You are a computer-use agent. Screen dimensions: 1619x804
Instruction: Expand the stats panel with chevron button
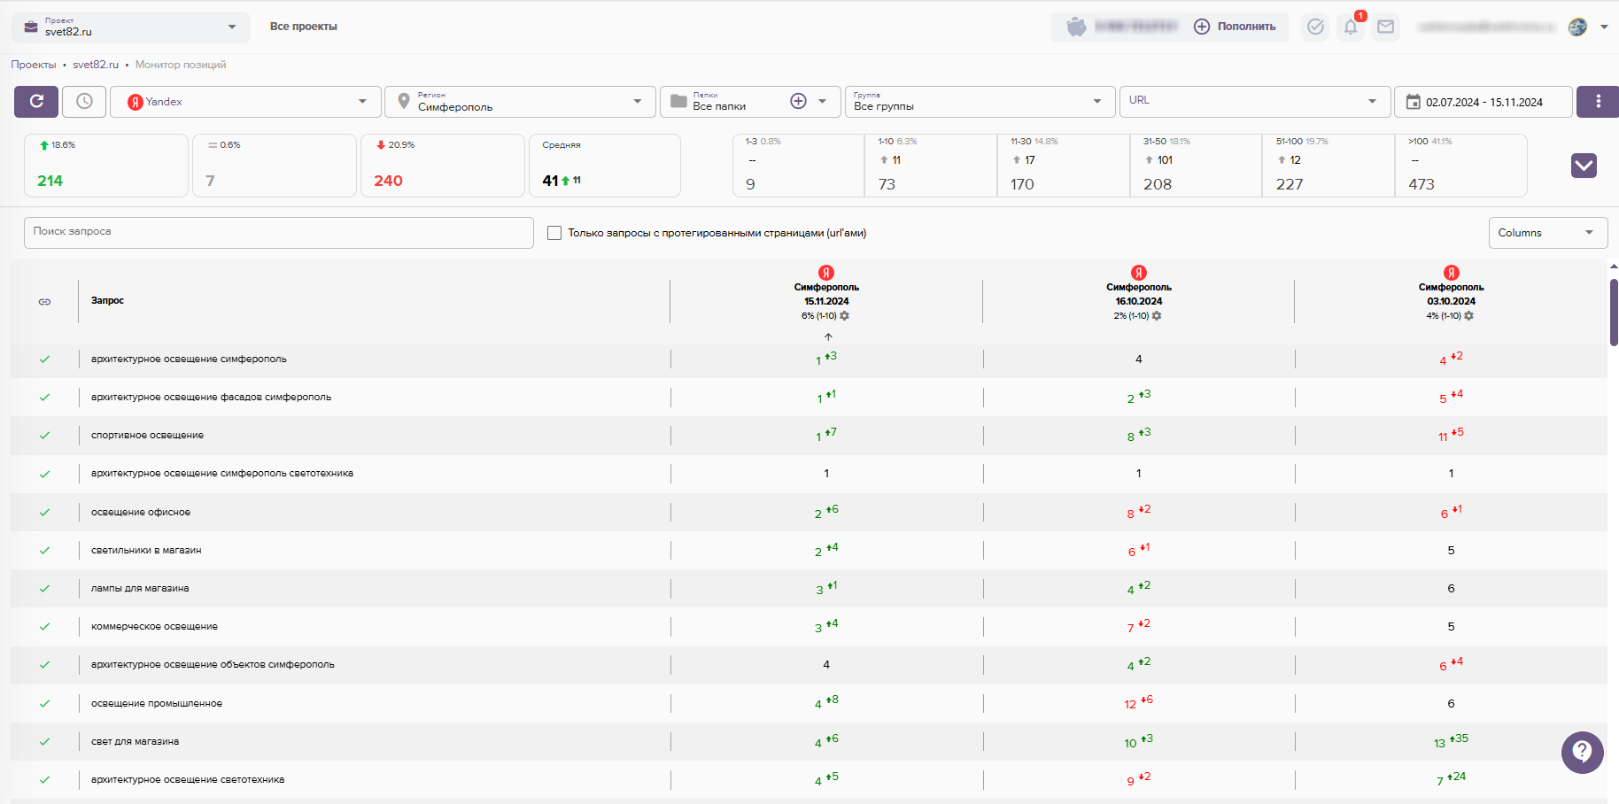(x=1584, y=166)
